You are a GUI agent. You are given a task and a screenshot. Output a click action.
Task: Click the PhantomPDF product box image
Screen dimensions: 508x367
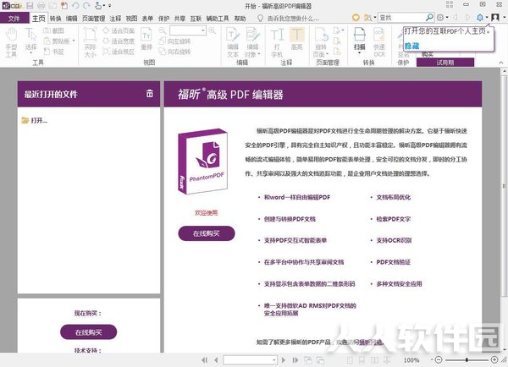coord(202,162)
